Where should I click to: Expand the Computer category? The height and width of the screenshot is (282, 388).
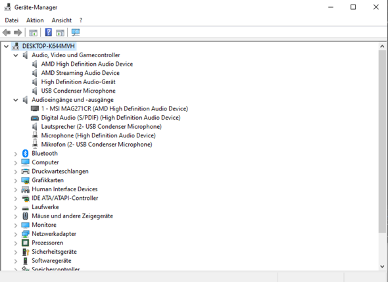16,163
